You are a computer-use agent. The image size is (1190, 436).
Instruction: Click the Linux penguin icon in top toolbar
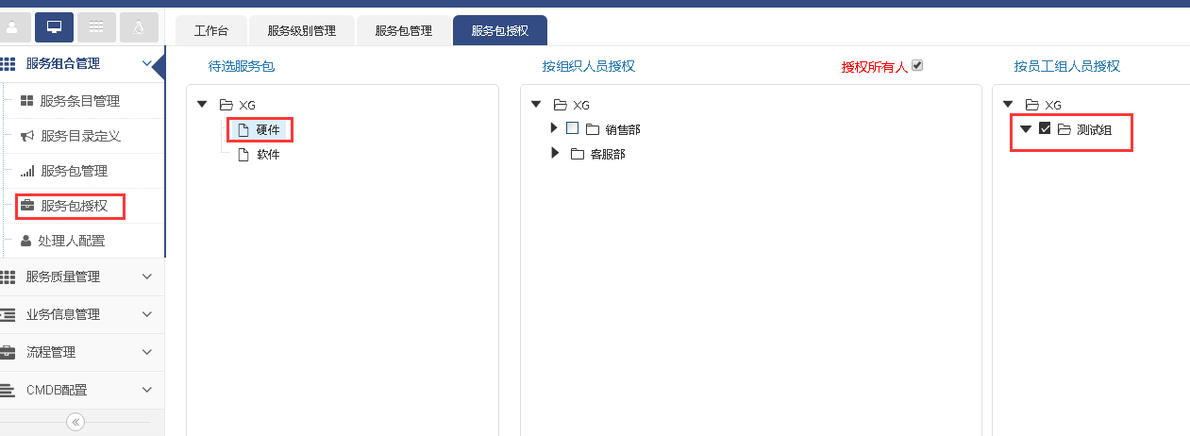(x=139, y=27)
